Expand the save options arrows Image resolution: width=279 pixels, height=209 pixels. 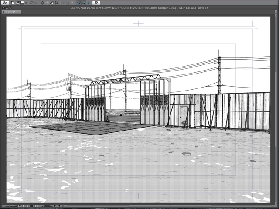26,3
